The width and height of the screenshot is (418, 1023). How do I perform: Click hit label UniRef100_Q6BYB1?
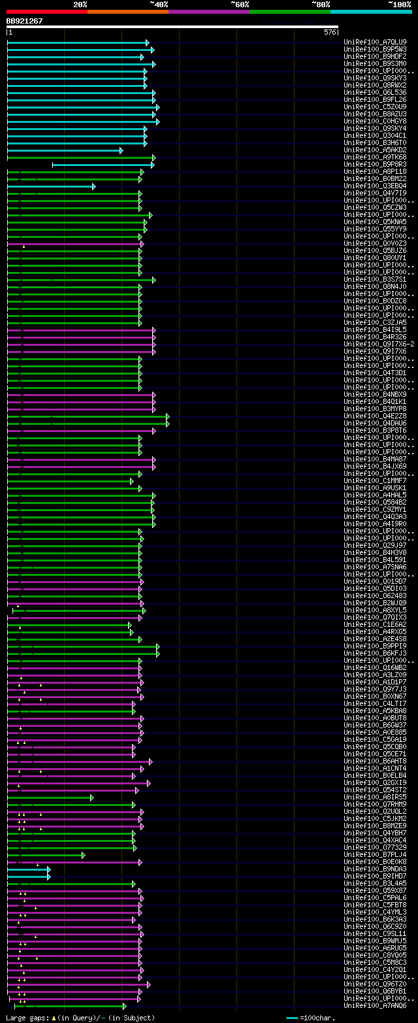click(x=375, y=991)
